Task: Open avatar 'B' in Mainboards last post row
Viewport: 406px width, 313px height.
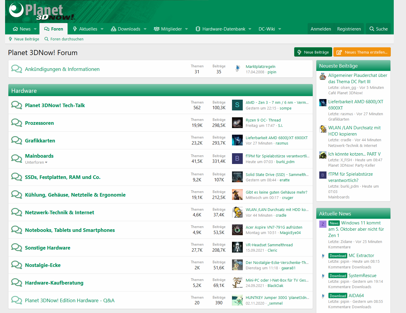Action: (237, 159)
